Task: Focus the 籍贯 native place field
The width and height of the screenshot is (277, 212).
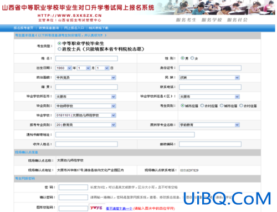Action: (86, 87)
